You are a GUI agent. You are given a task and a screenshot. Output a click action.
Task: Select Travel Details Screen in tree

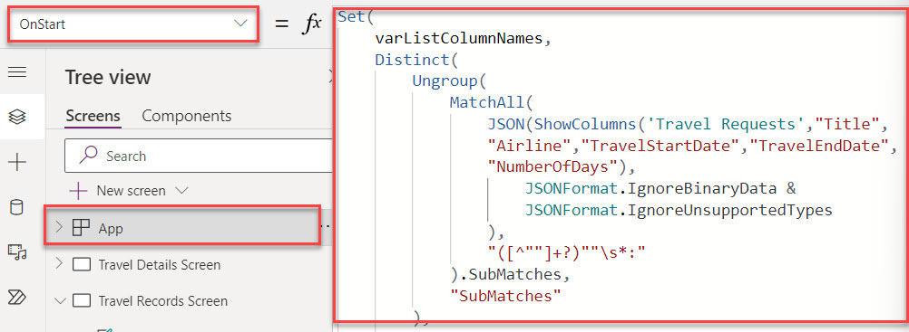point(160,265)
